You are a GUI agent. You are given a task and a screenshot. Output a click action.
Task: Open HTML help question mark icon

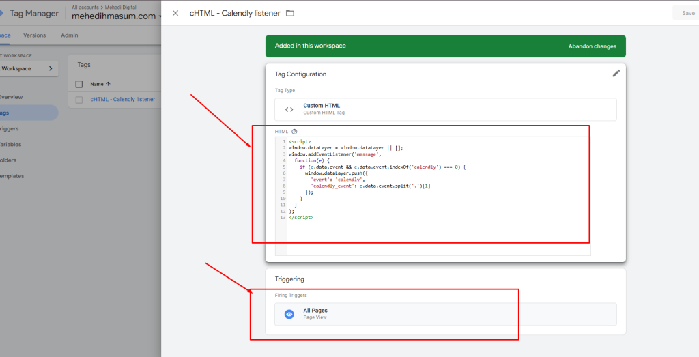pos(294,132)
